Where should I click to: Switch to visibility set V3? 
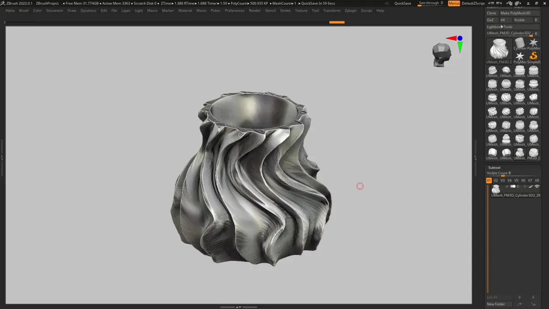[502, 180]
